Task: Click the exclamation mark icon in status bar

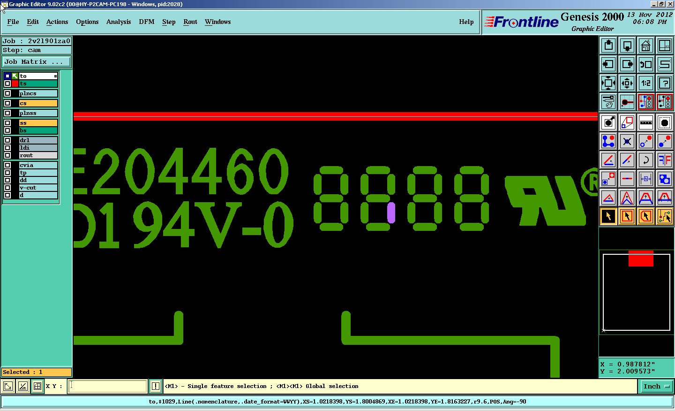Action: coord(156,386)
